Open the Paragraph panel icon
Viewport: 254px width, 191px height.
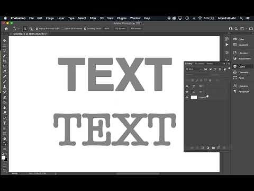click(x=235, y=91)
